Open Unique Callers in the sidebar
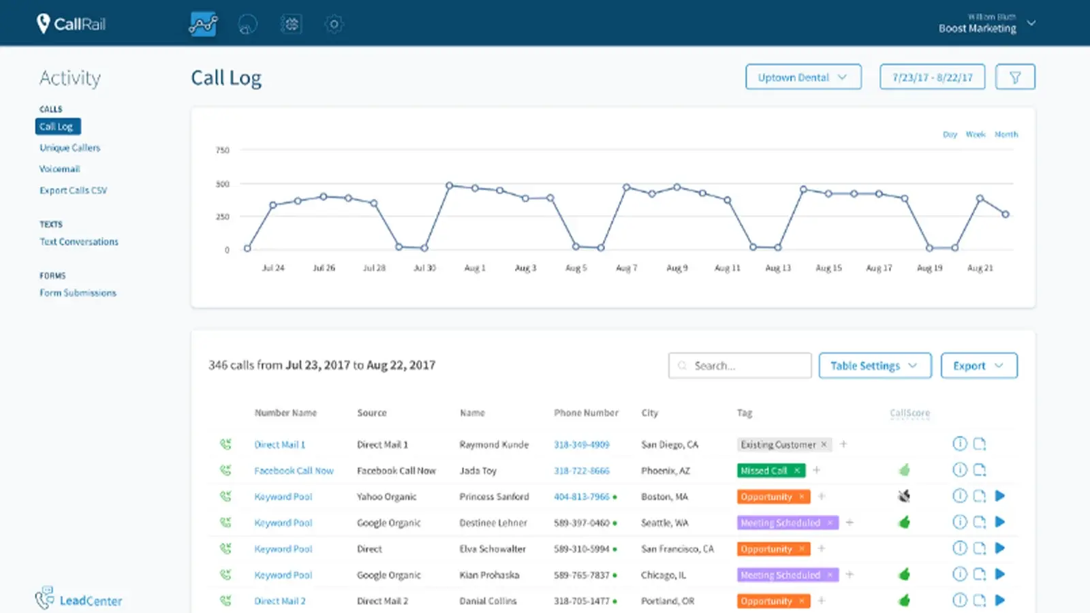This screenshot has height=613, width=1090. [x=69, y=148]
